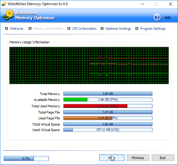This screenshot has width=178, height=165.
Task: Open the CPU Information tab
Action: (x=84, y=28)
